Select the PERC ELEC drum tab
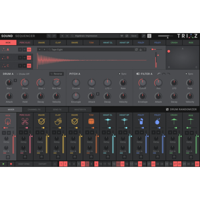 [x=25, y=43]
